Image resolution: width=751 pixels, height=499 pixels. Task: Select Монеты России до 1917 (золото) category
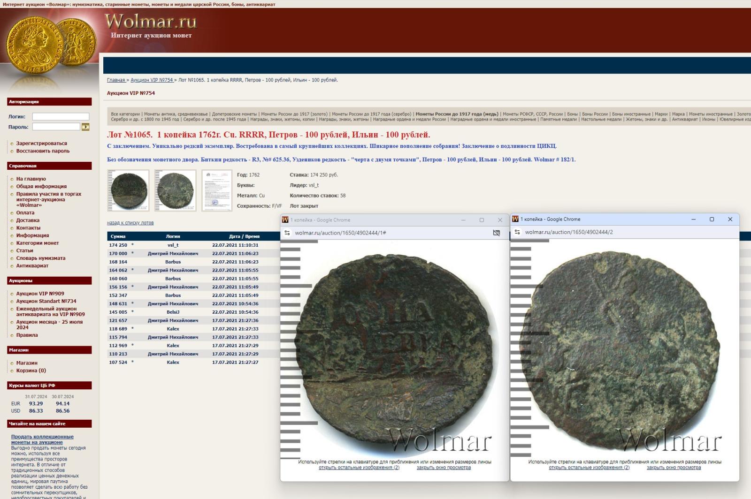click(x=294, y=114)
